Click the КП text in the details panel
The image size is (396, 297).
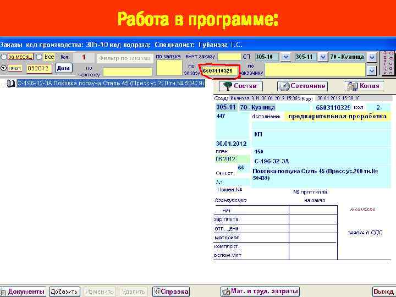point(258,134)
